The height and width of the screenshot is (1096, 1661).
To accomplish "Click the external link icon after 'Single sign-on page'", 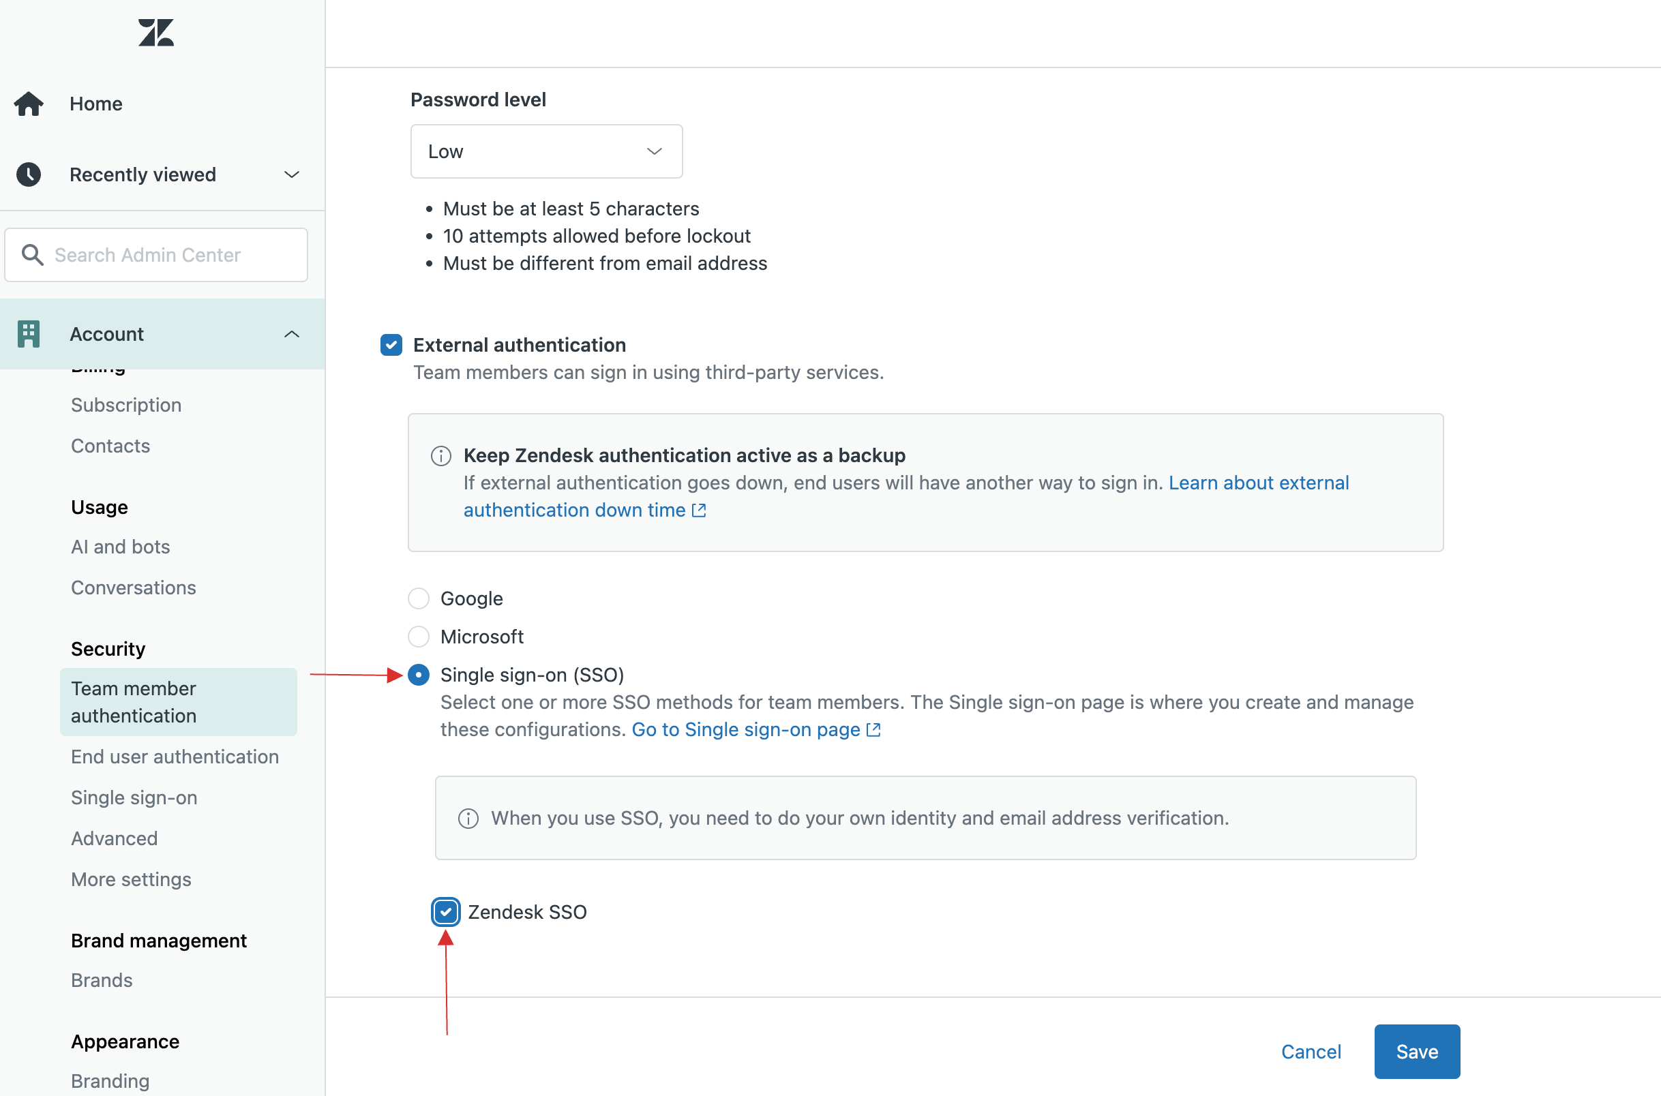I will click(874, 730).
